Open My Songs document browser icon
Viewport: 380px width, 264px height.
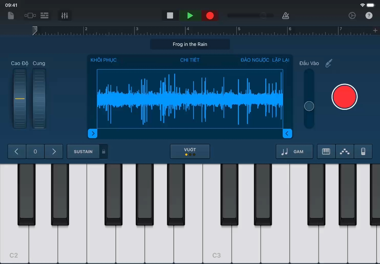11,16
